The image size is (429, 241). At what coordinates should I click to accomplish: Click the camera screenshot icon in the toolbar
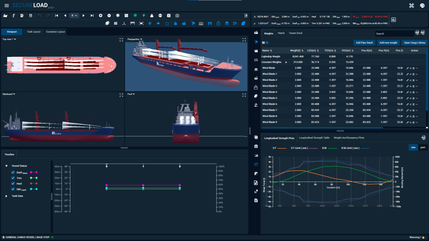[x=178, y=15]
